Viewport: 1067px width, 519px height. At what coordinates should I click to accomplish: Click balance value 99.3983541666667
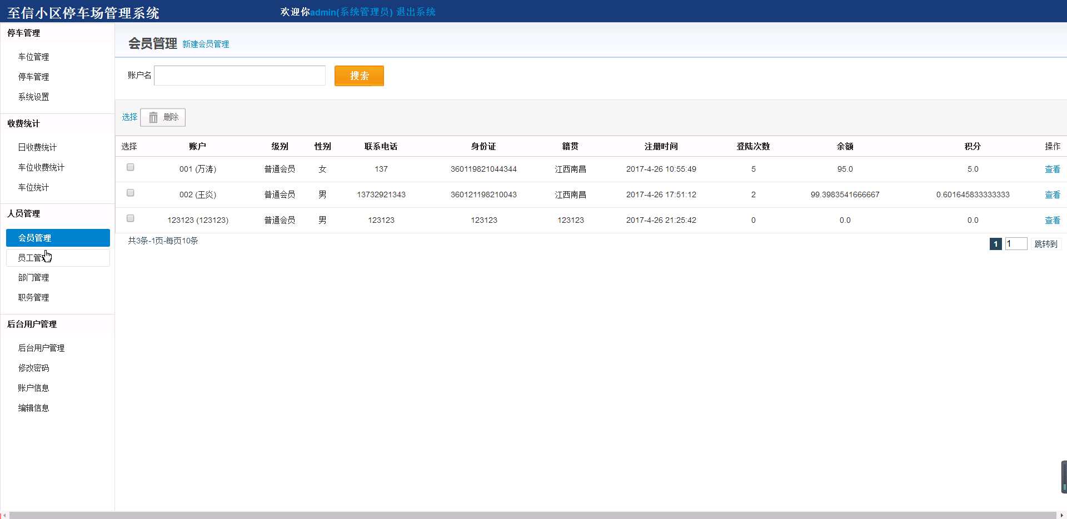[x=845, y=194]
